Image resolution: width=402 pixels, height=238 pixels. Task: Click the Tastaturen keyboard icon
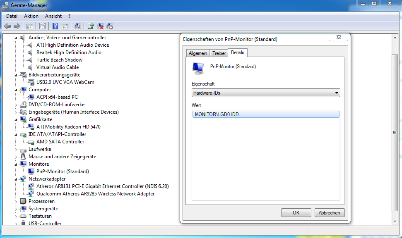click(x=23, y=216)
